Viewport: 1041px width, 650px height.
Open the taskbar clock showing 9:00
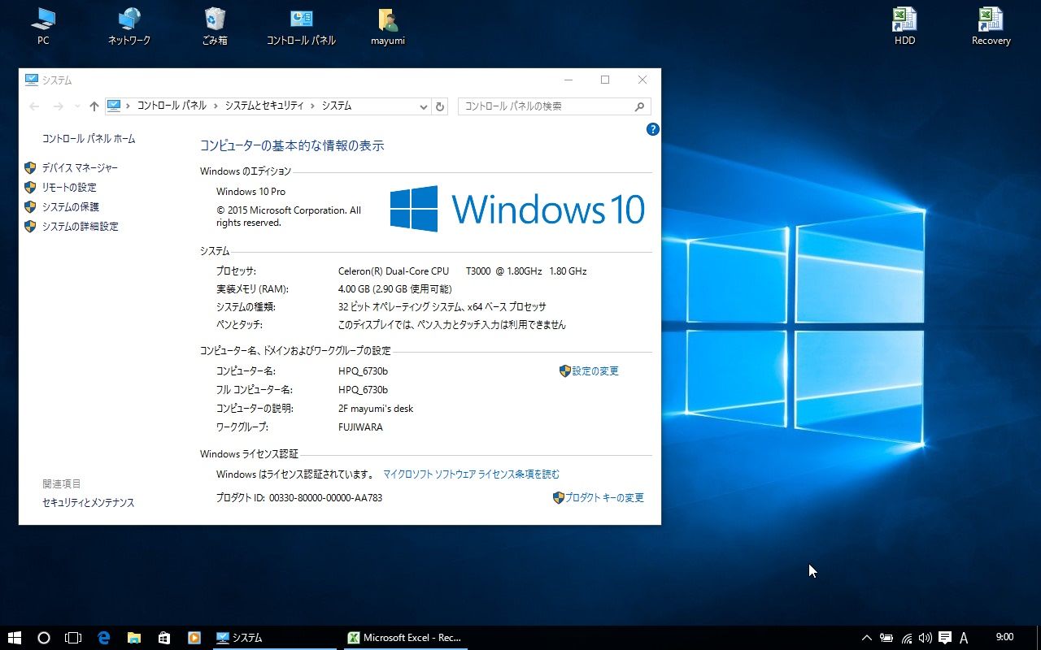click(x=1005, y=638)
